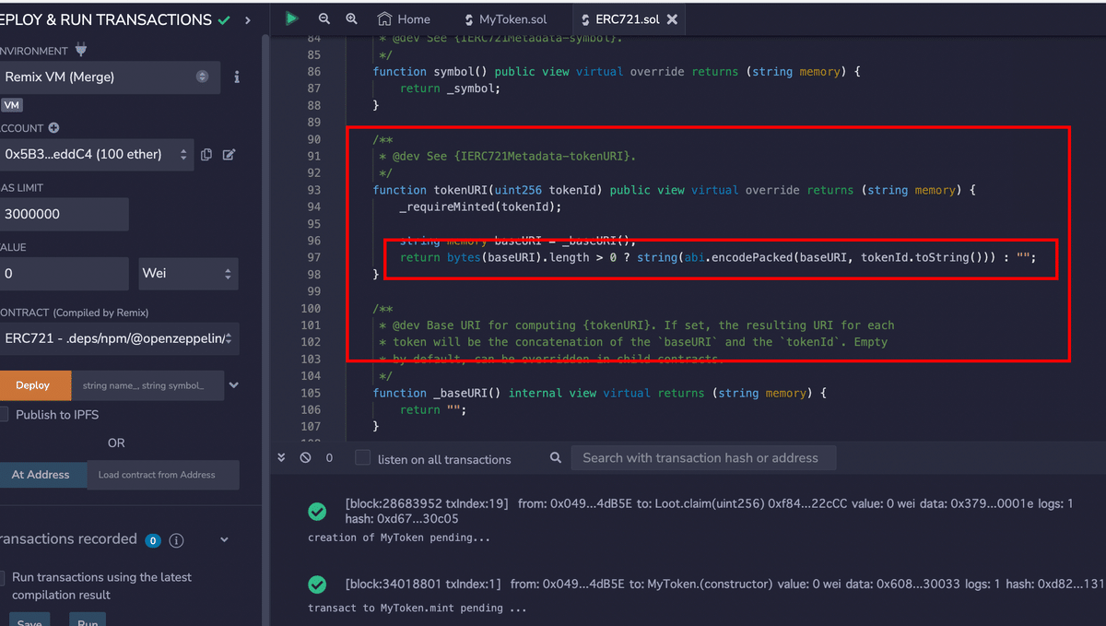Click code line "function symbol()" on line 86
Screen dimensions: 1106x626
[617, 71]
